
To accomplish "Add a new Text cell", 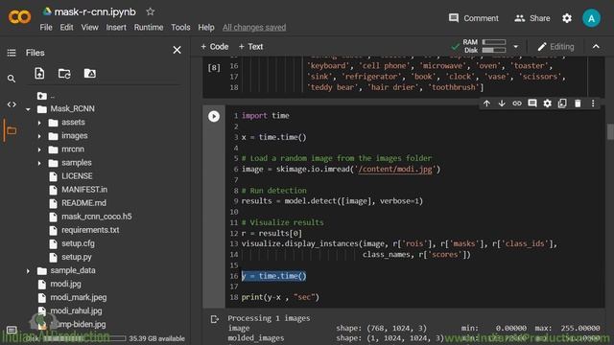I will (x=250, y=47).
